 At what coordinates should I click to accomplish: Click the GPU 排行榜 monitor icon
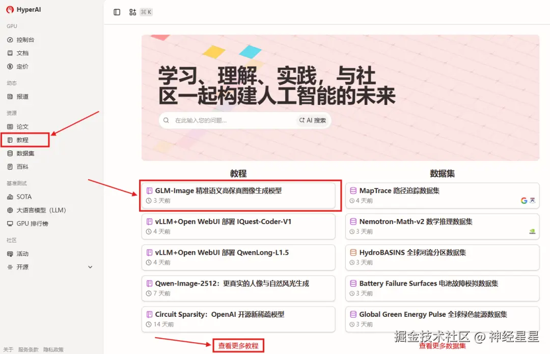[x=10, y=224]
